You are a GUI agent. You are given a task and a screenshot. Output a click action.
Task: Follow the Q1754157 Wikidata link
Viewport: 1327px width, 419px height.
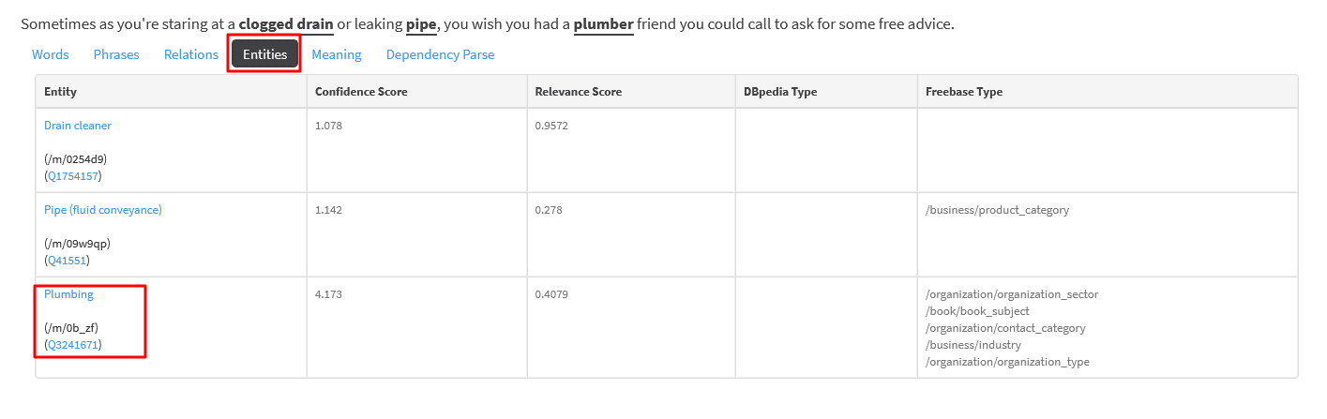(74, 176)
